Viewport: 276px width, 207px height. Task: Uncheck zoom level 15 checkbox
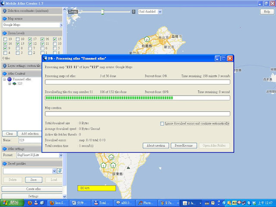click(55, 39)
